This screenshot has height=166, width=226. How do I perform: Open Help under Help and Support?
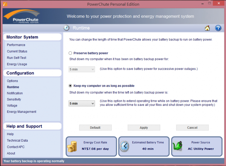[x=10, y=134]
